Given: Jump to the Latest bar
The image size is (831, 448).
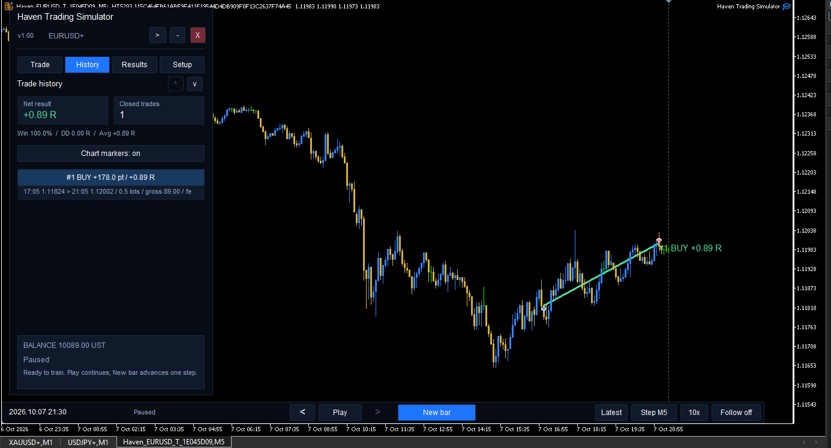Looking at the screenshot, I should tap(611, 413).
